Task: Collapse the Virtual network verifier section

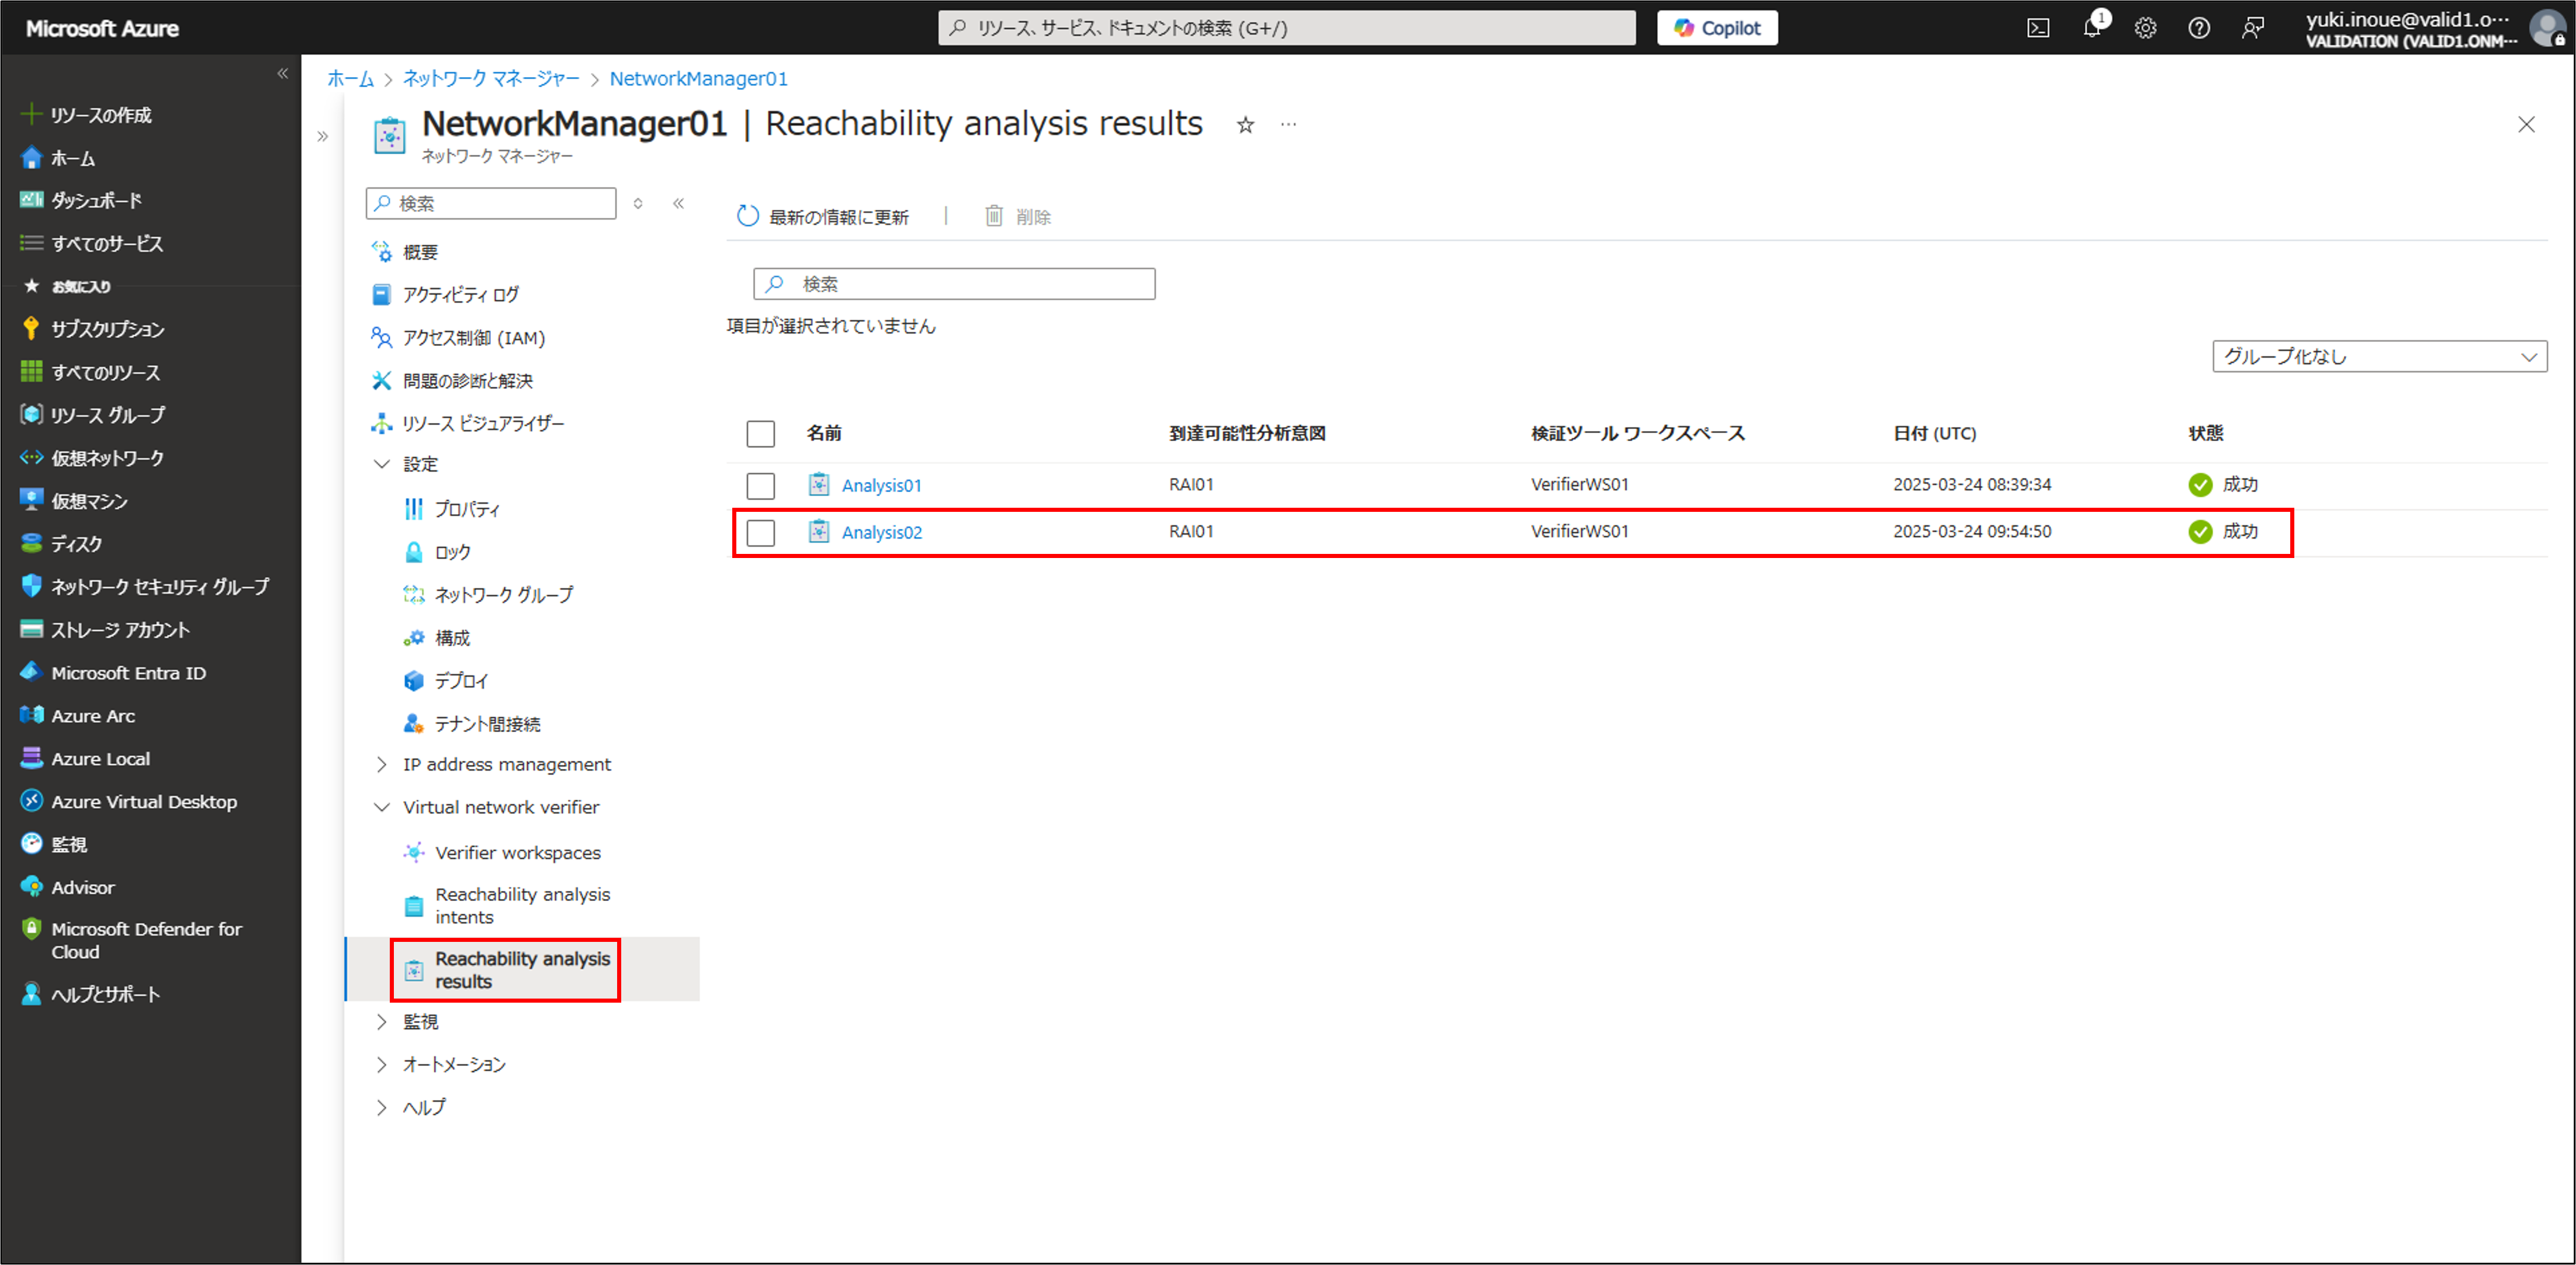Action: click(x=381, y=807)
